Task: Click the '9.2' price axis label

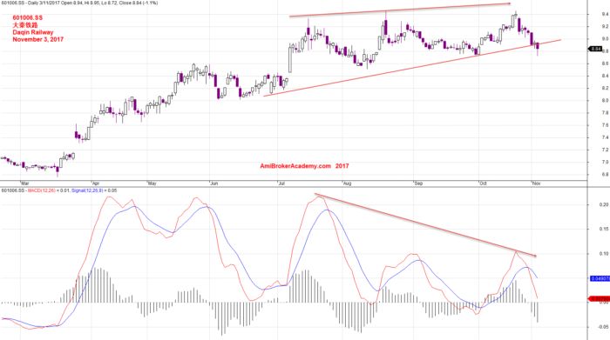Action: pyautogui.click(x=605, y=26)
